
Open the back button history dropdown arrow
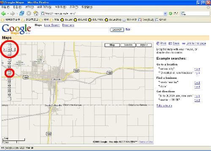pyautogui.click(x=8, y=13)
